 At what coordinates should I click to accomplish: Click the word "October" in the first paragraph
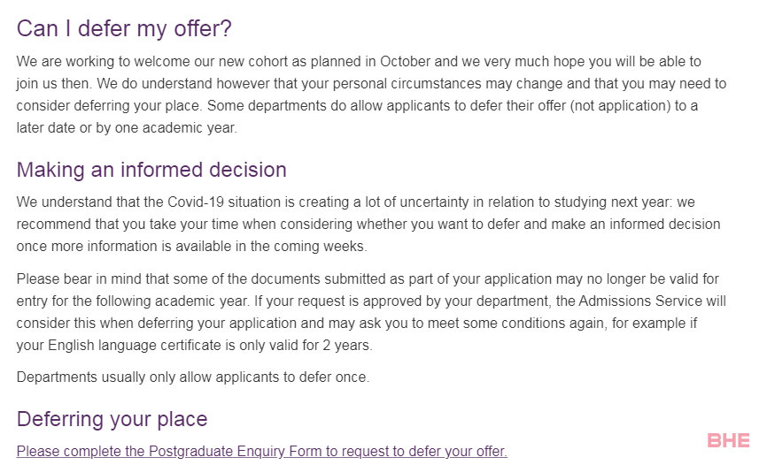click(x=406, y=62)
